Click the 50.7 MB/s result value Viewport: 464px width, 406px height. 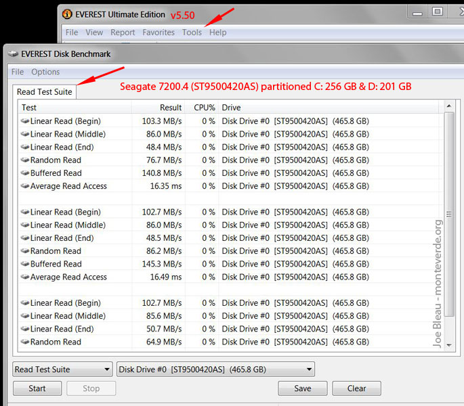click(x=164, y=329)
